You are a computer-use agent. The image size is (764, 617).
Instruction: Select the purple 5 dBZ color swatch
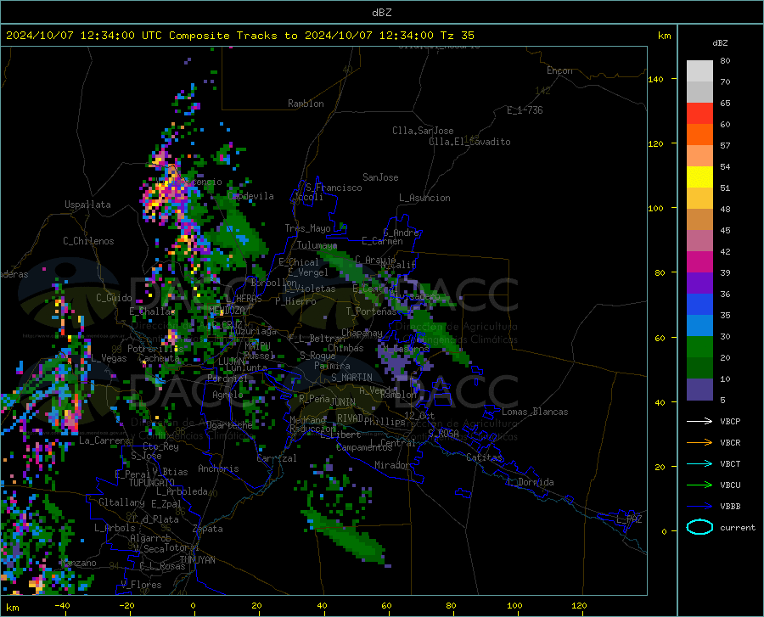(x=699, y=390)
